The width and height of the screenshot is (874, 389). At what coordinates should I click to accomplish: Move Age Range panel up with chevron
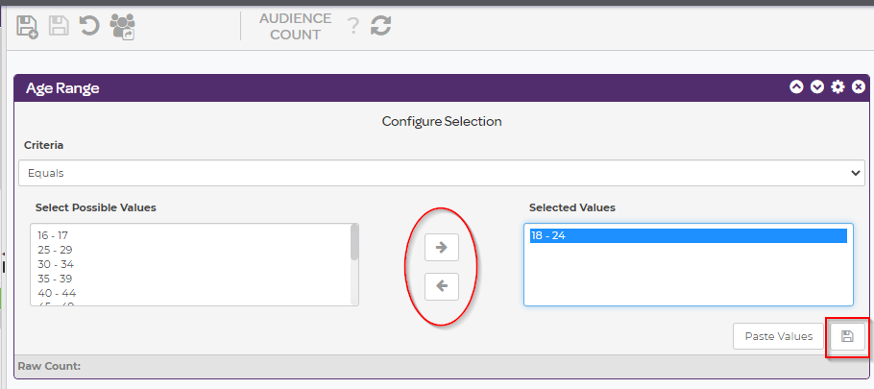796,87
